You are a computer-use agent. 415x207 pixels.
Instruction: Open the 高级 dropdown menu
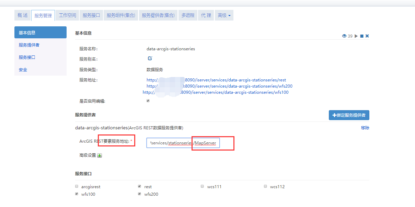point(224,15)
